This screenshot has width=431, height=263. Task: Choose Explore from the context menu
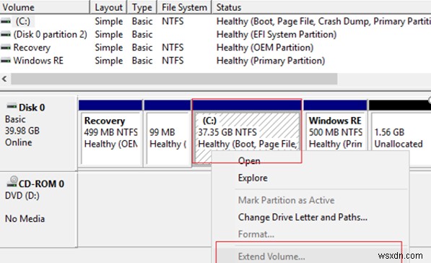click(253, 178)
